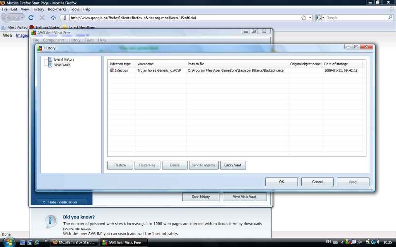This screenshot has width=396, height=247.
Task: Click the Delete button in Virus Vault
Action: (x=175, y=165)
